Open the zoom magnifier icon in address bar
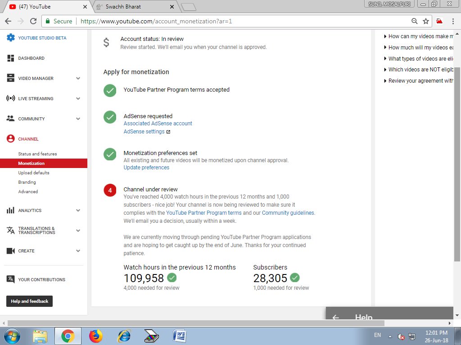The height and width of the screenshot is (345, 461). click(415, 21)
